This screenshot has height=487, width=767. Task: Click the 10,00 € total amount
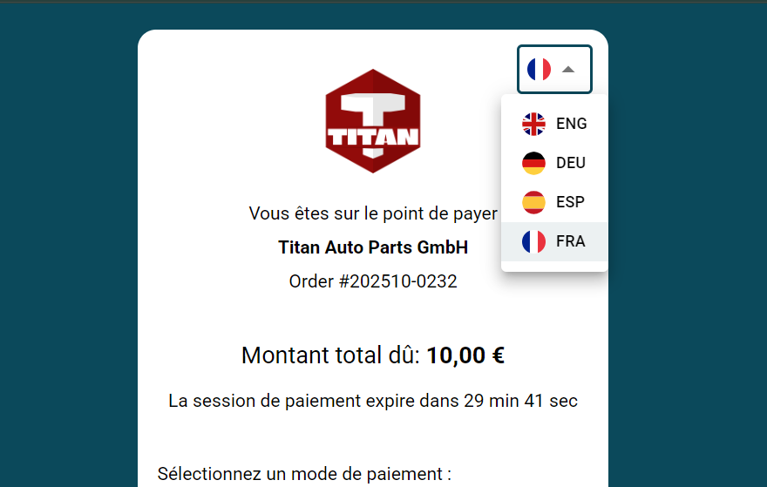[465, 355]
